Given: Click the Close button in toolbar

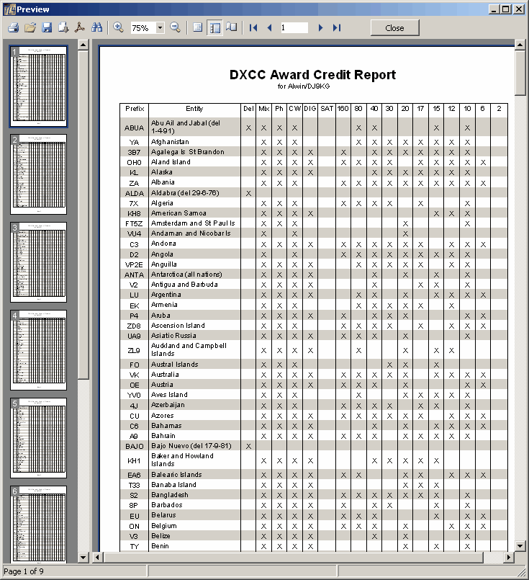Looking at the screenshot, I should pyautogui.click(x=394, y=28).
